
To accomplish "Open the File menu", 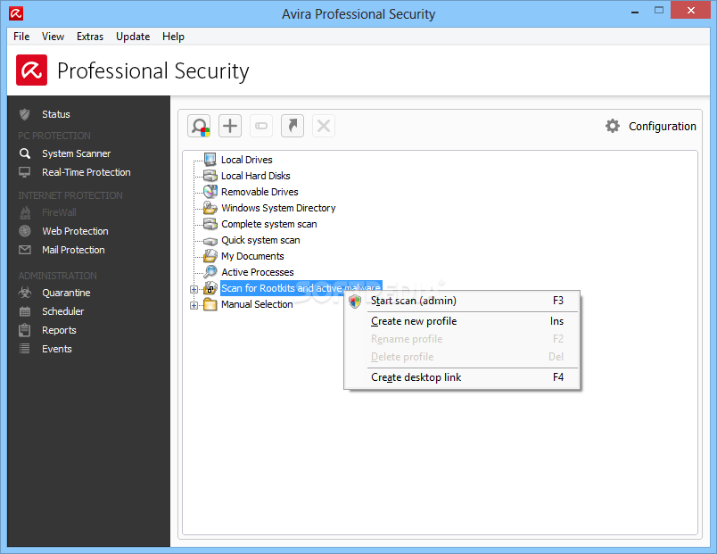I will point(21,37).
